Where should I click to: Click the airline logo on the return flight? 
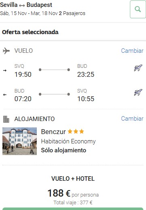tap(138, 92)
